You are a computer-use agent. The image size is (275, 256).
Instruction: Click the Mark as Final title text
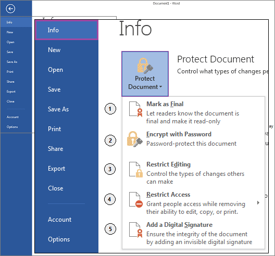coord(165,104)
